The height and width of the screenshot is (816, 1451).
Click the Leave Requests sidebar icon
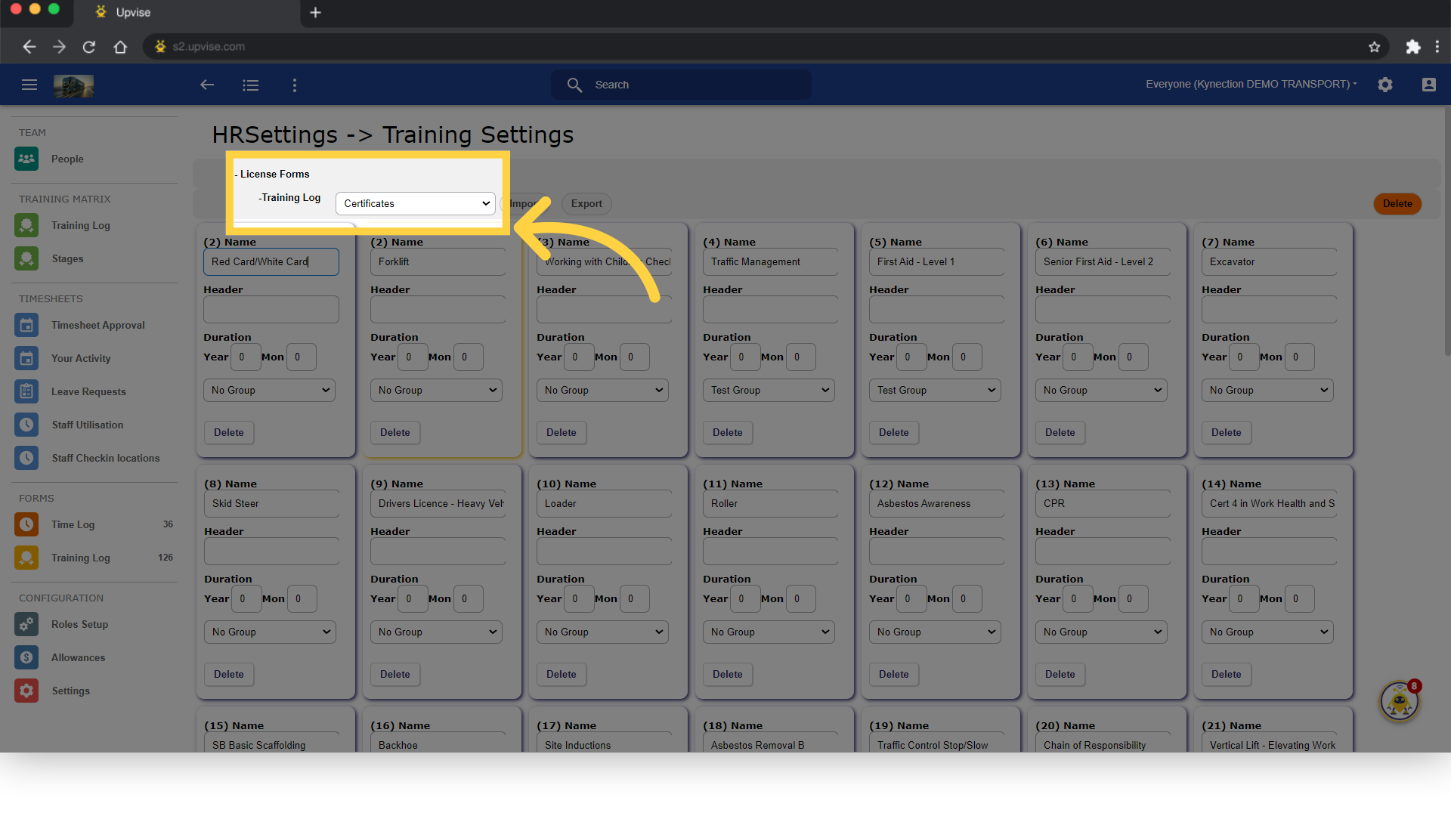coord(26,391)
